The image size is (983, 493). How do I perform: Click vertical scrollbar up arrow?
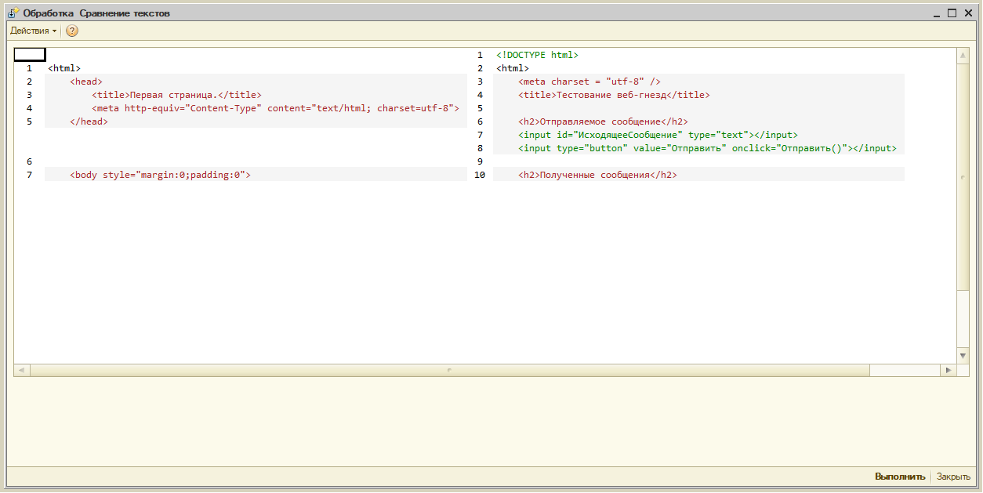point(963,56)
